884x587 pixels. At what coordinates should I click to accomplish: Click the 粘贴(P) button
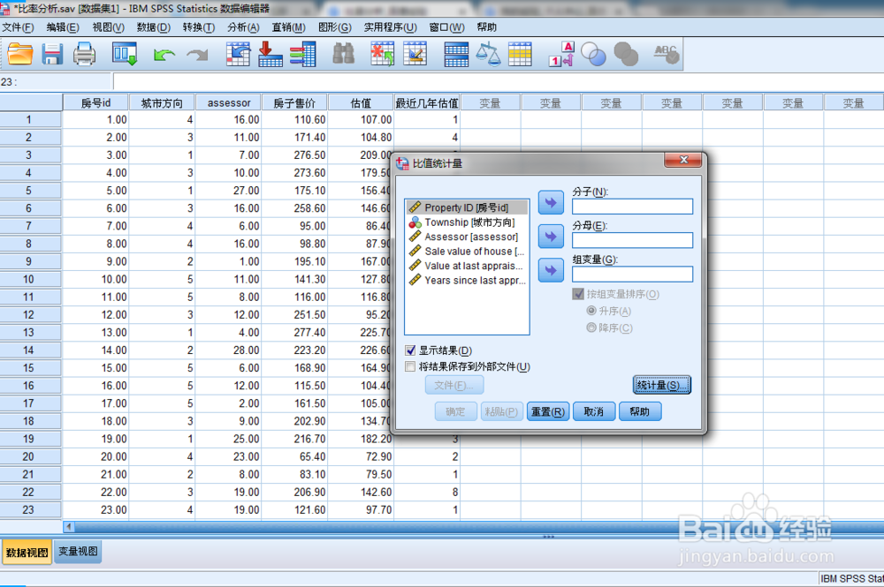tap(501, 411)
